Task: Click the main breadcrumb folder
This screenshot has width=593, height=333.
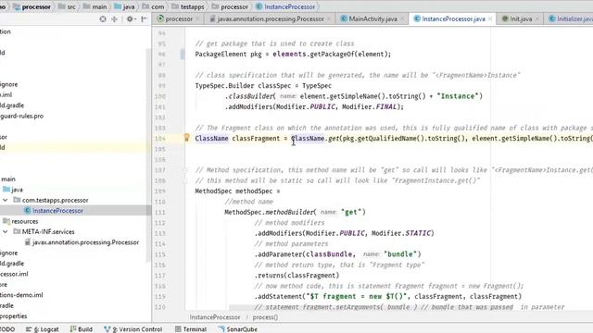Action: pos(95,6)
